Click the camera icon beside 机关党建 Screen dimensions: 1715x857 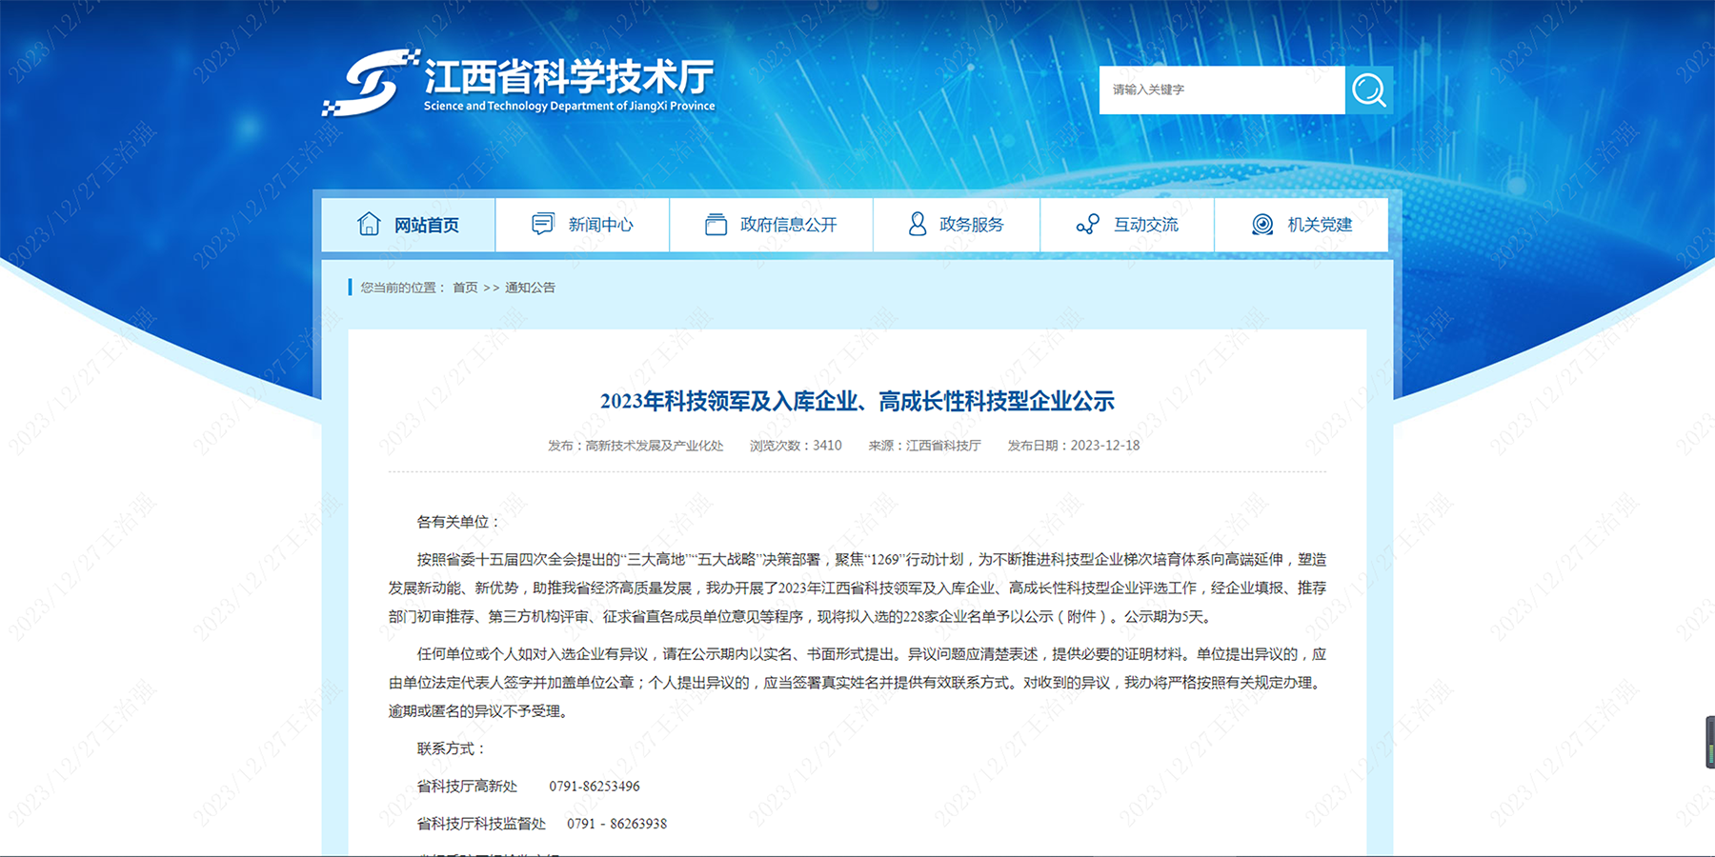[x=1262, y=224]
